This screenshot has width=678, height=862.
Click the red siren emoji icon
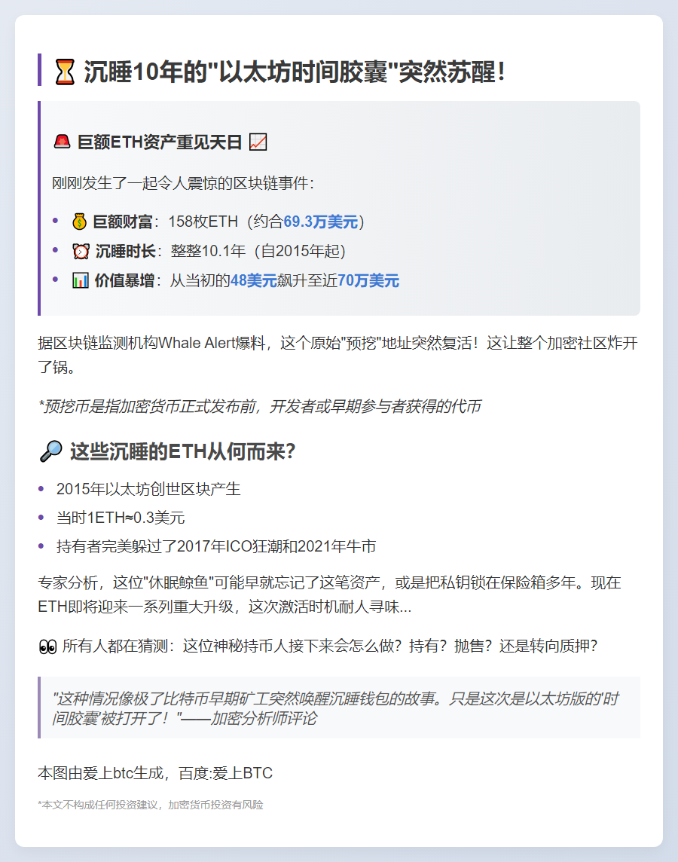[x=62, y=142]
